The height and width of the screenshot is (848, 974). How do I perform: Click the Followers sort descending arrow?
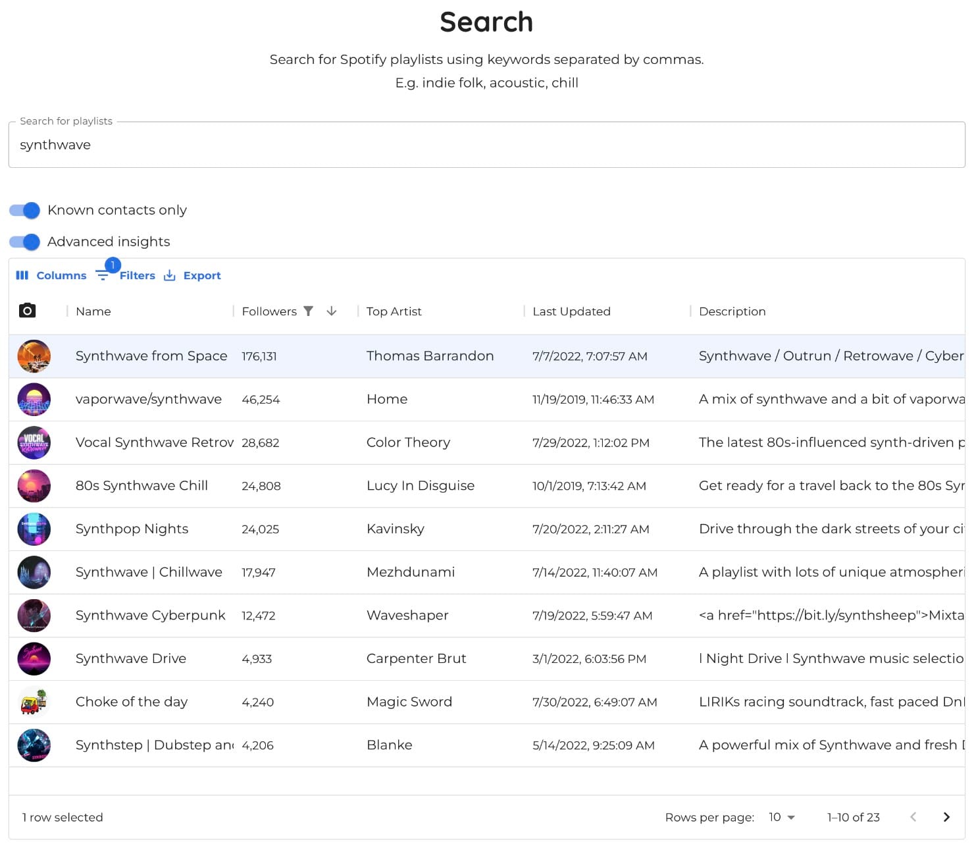[x=332, y=311]
